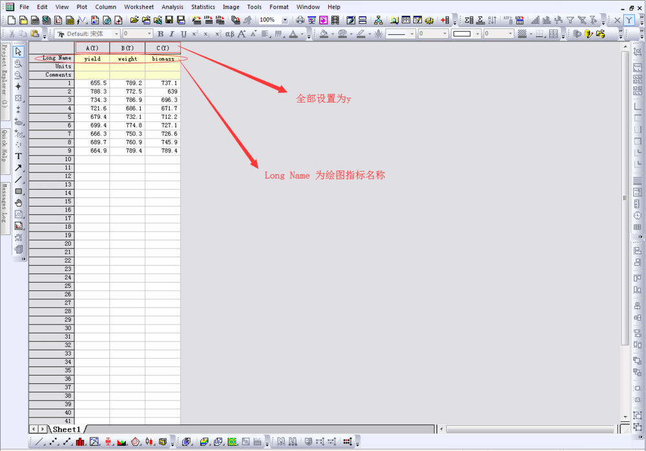Plot an area chart

pyautogui.click(x=122, y=441)
